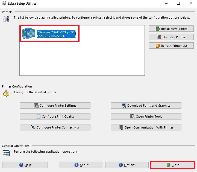Click the Uninstall Printer button
This screenshot has width=197, height=172.
[x=171, y=37]
